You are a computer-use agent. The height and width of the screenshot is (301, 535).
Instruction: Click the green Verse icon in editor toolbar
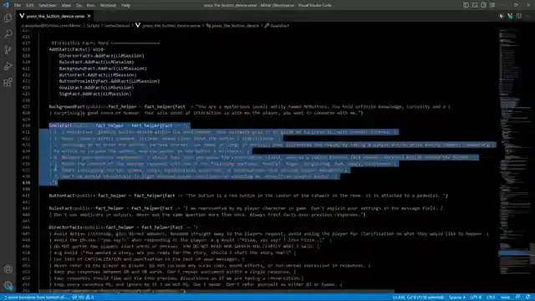pos(510,16)
